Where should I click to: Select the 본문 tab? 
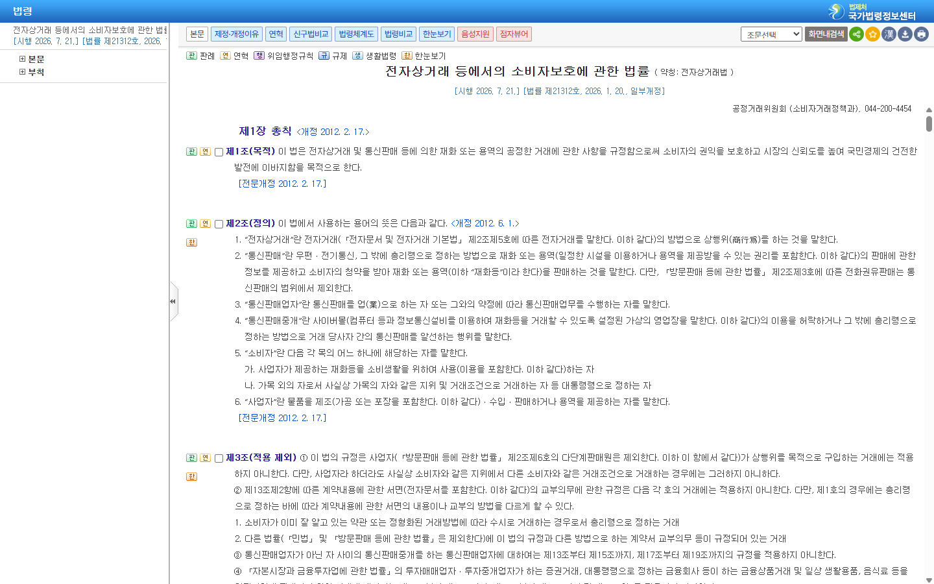[x=197, y=34]
